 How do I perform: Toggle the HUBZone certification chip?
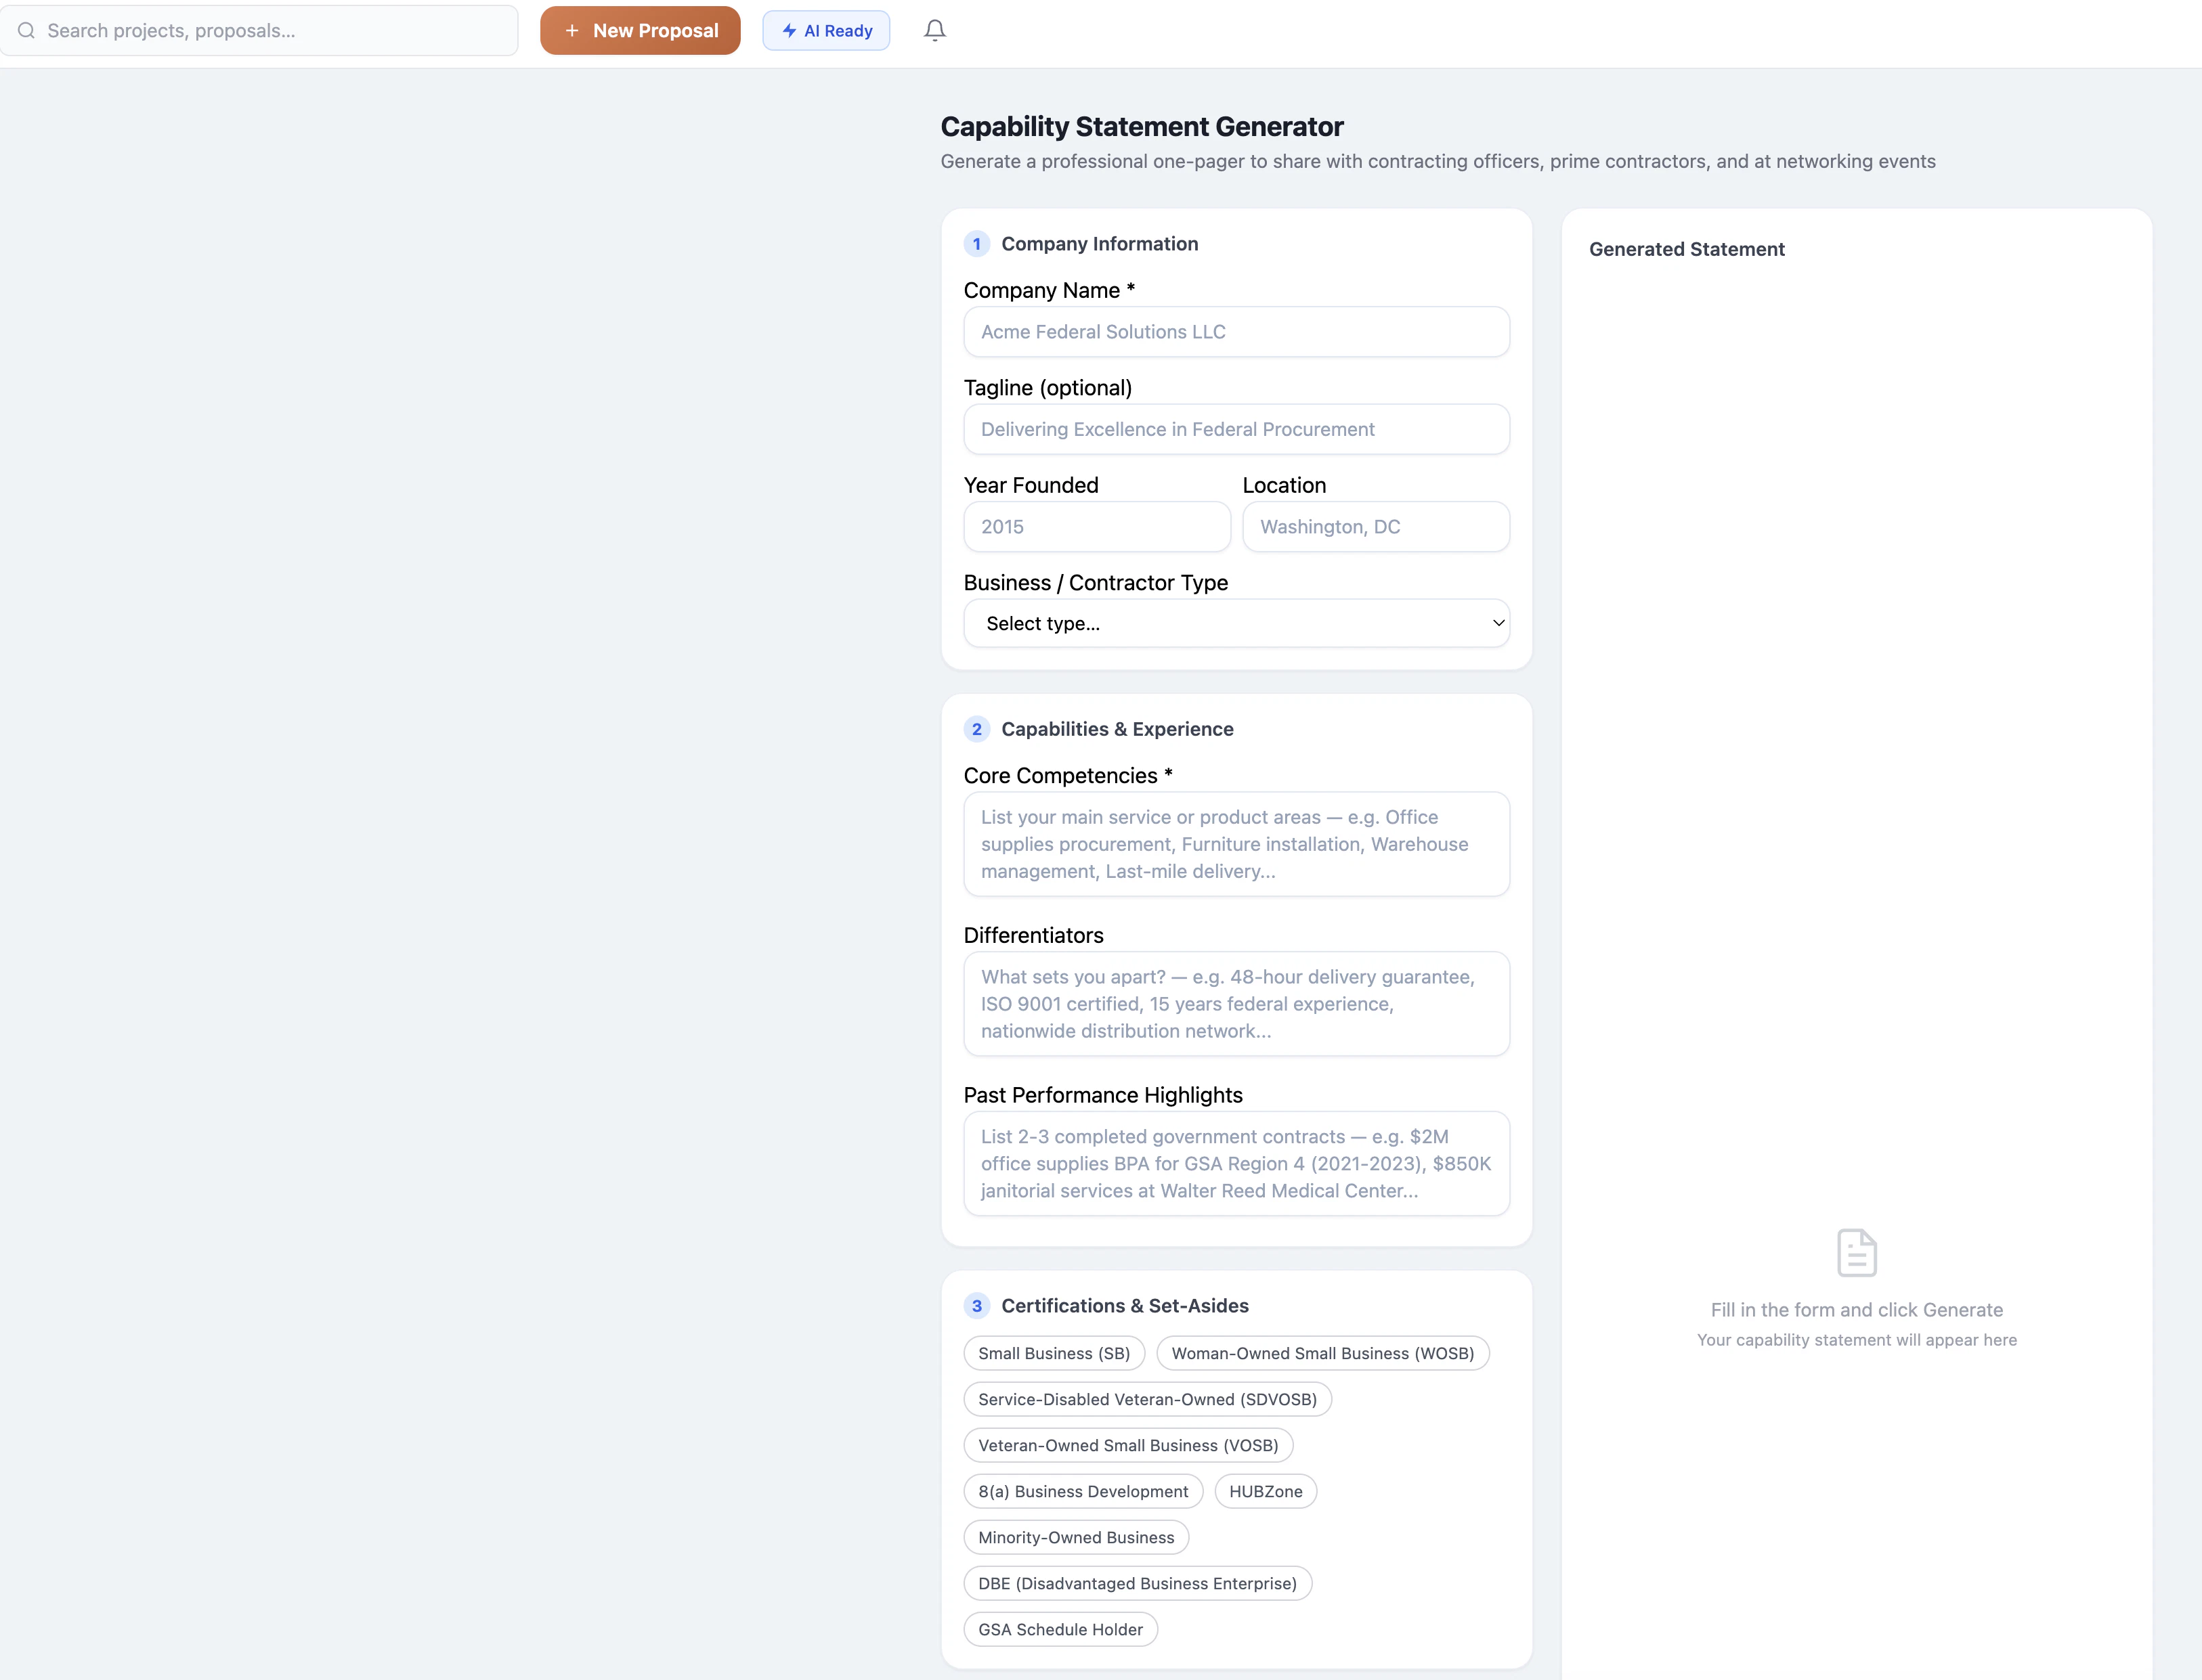click(x=1265, y=1491)
